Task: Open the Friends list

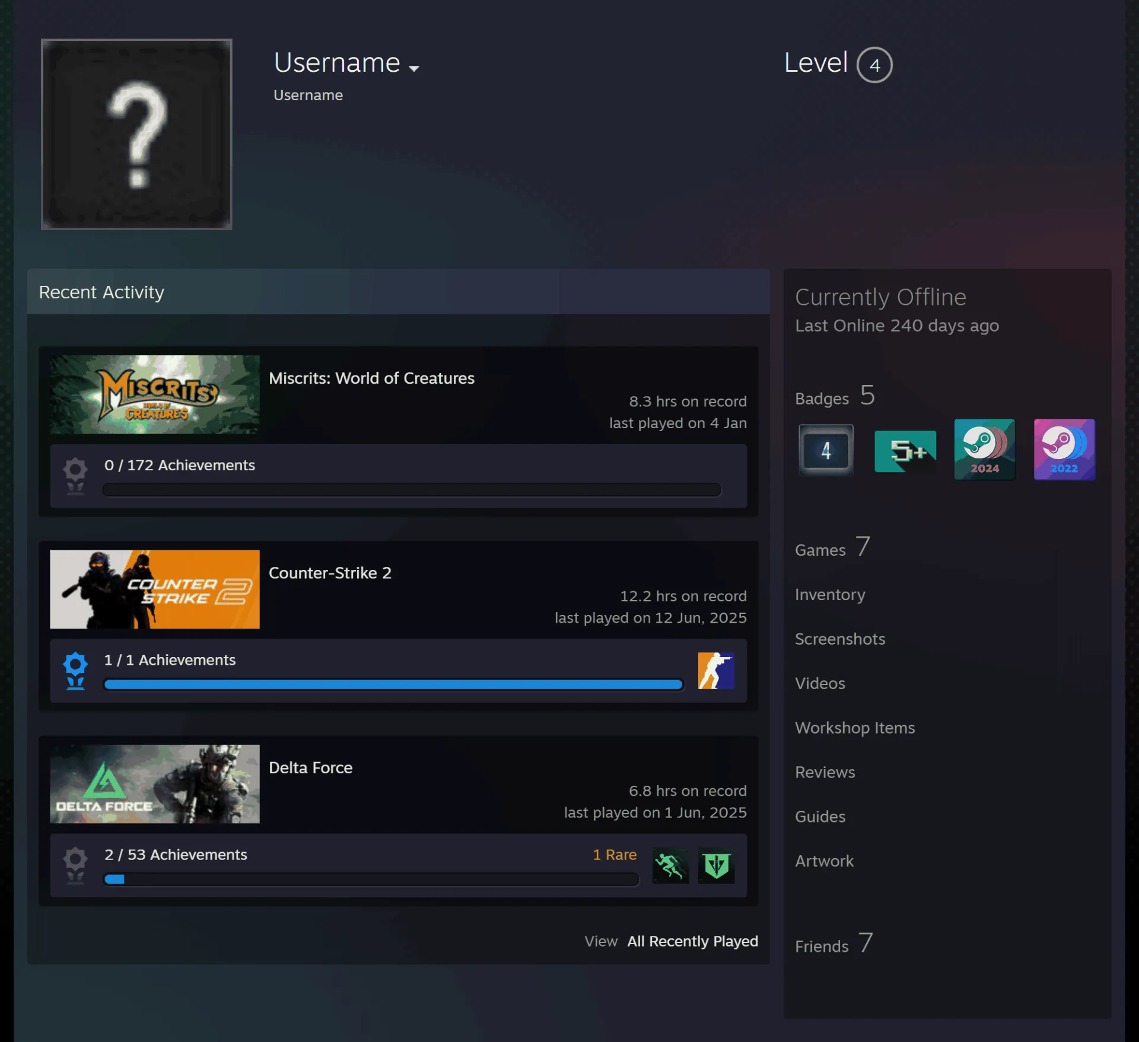Action: click(x=833, y=944)
